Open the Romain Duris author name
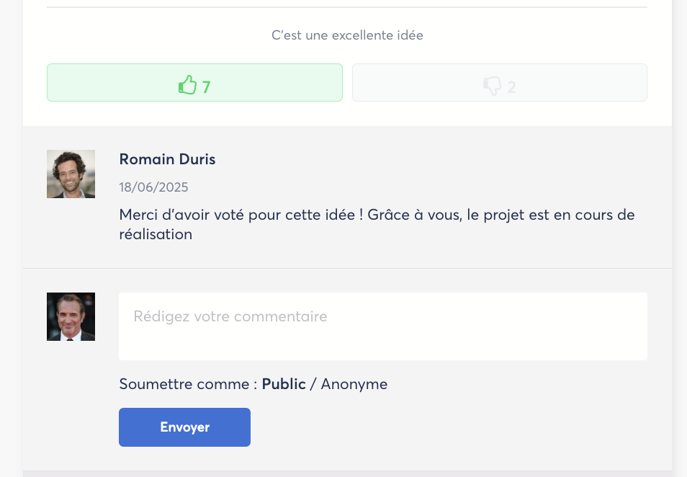 pos(167,159)
